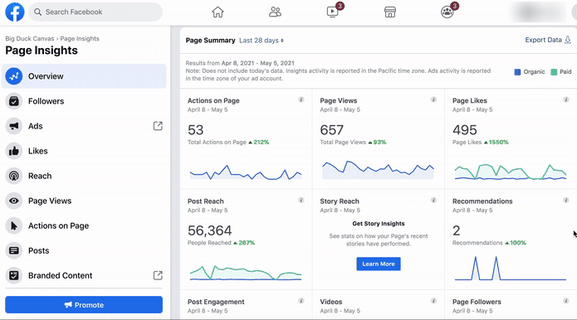Click the Ads megaphone icon
This screenshot has width=577, height=320.
(x=14, y=126)
